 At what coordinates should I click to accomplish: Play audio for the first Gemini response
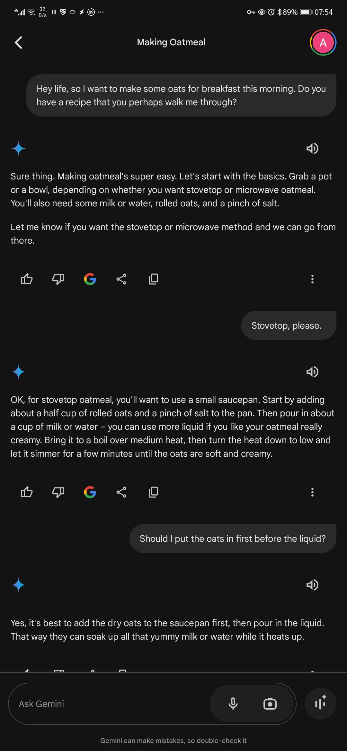pos(312,148)
